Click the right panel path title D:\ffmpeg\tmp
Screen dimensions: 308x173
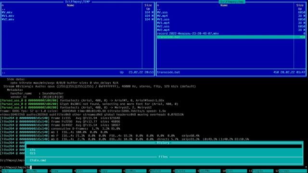click(x=232, y=2)
